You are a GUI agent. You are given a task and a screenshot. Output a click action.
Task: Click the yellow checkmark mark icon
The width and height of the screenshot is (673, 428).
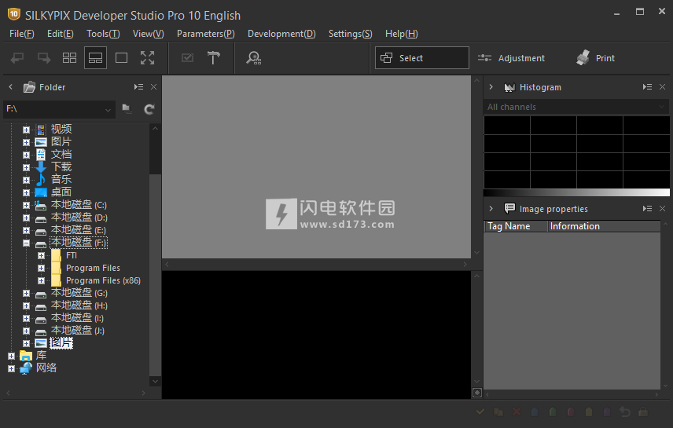click(x=480, y=412)
